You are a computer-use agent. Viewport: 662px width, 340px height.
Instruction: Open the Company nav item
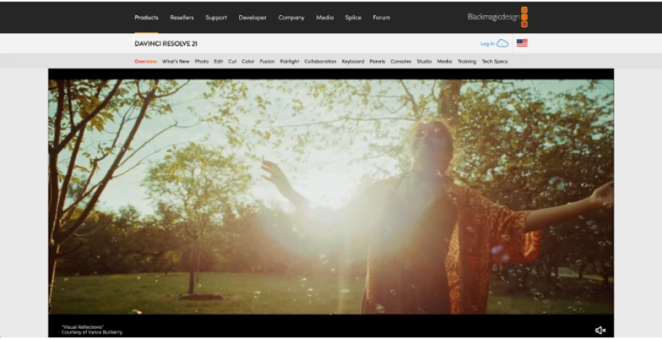(291, 18)
